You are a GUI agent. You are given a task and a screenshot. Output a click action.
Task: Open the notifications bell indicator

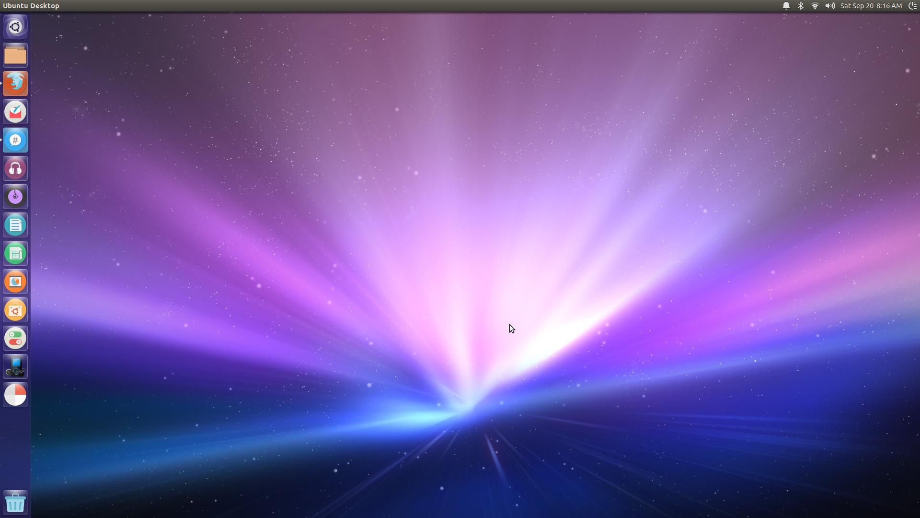coord(786,6)
